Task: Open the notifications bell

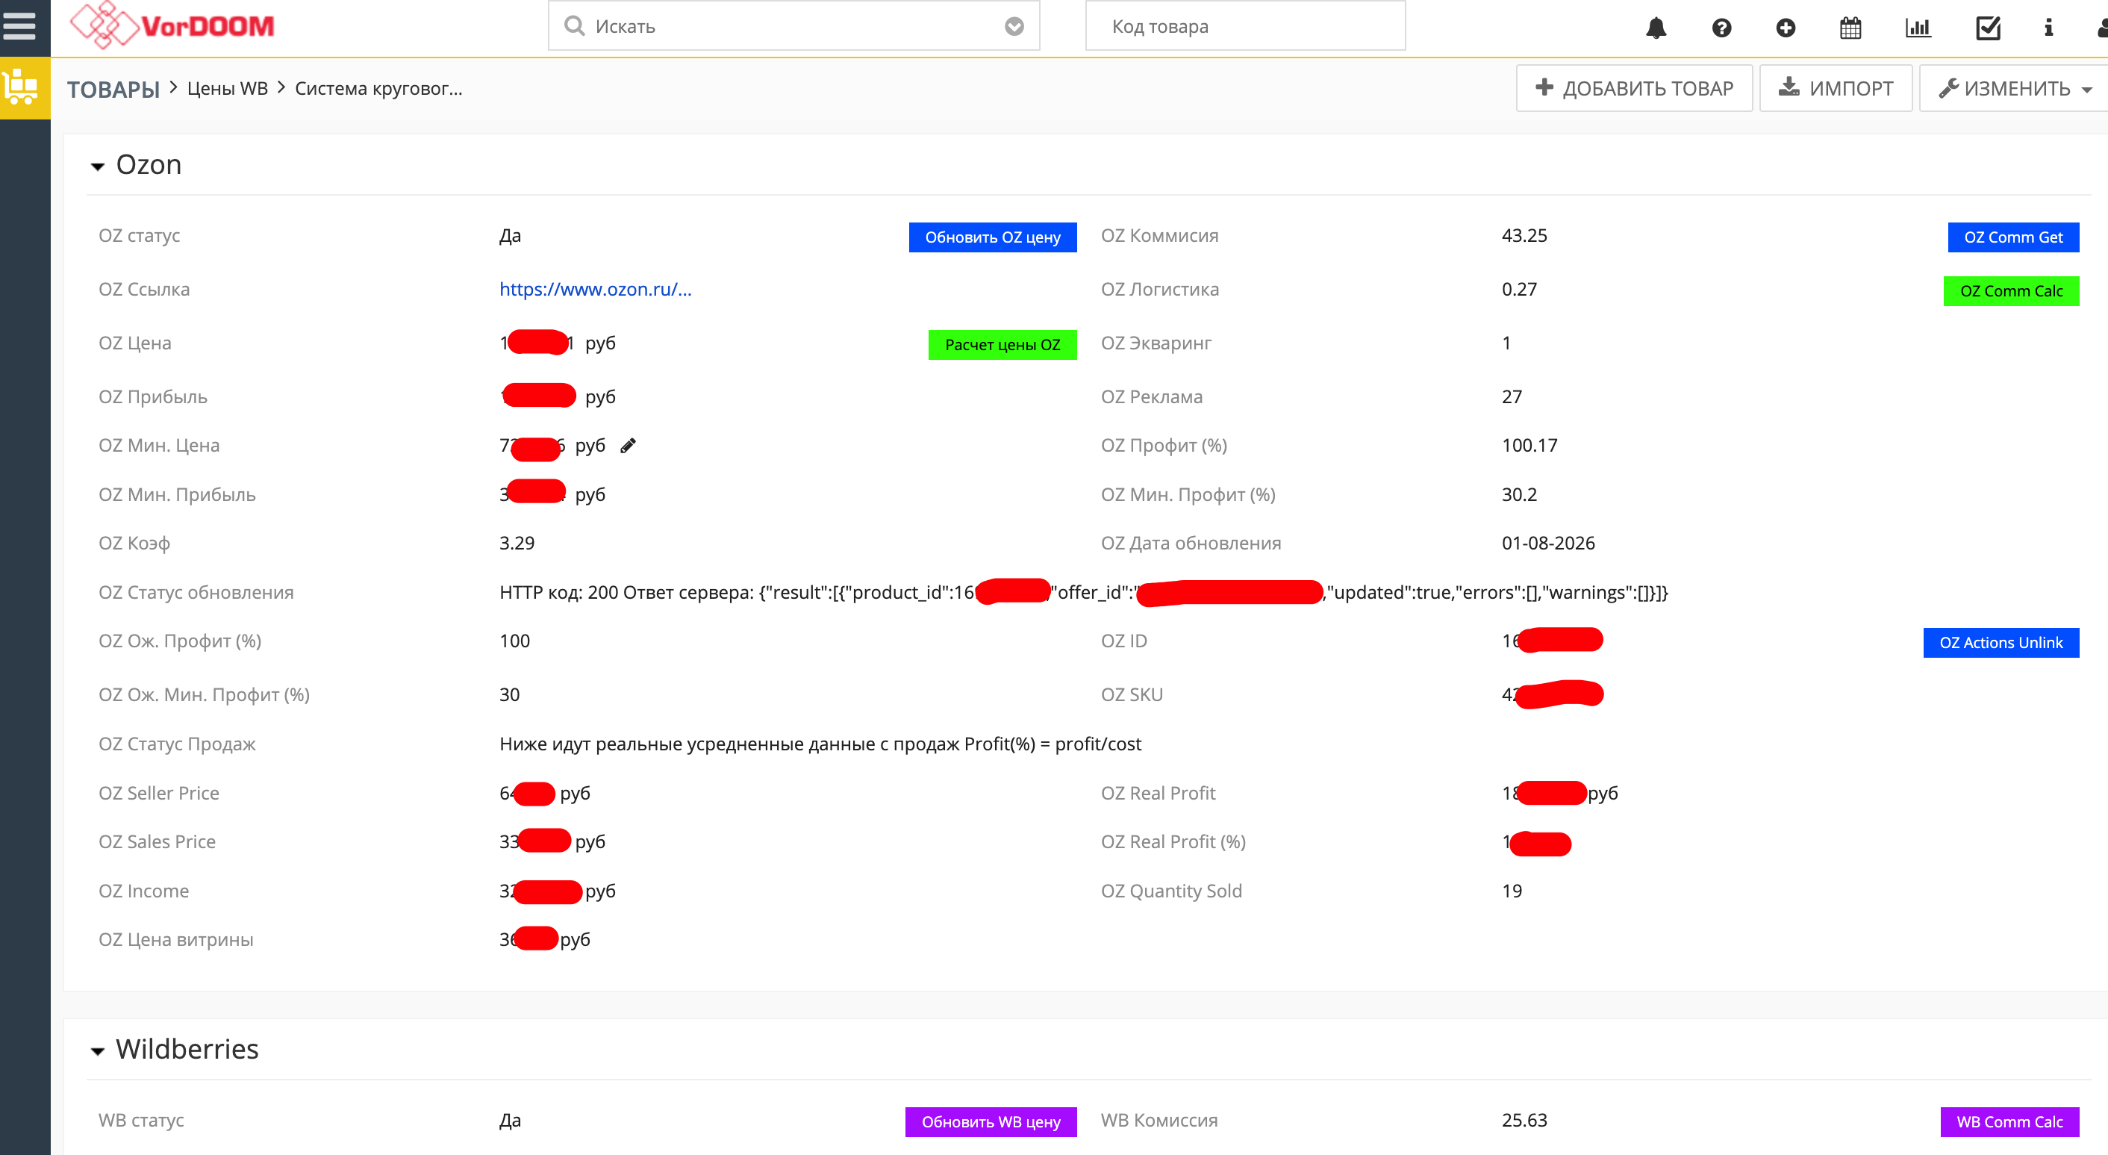Action: [1656, 28]
